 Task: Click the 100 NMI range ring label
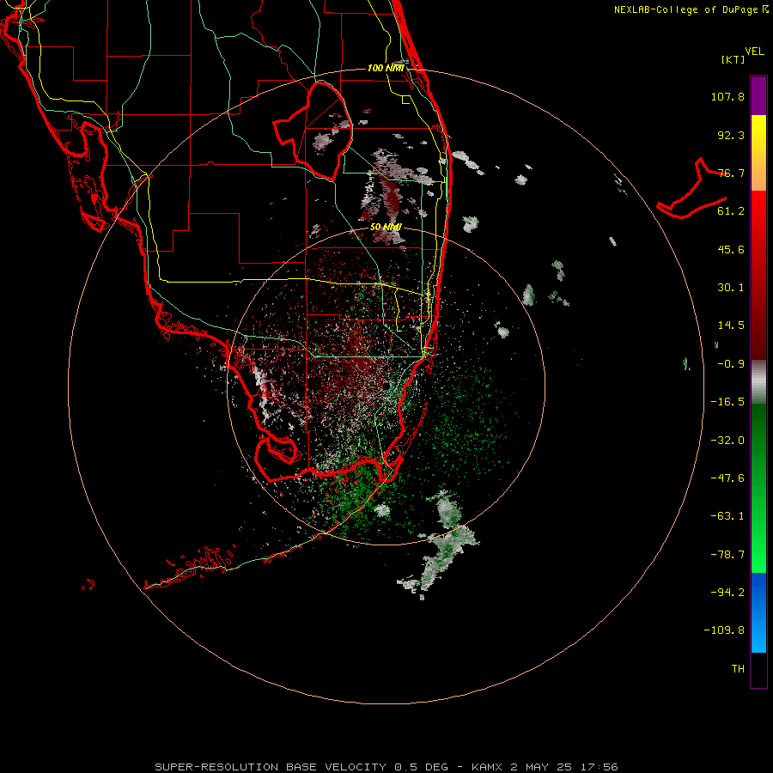pos(386,68)
